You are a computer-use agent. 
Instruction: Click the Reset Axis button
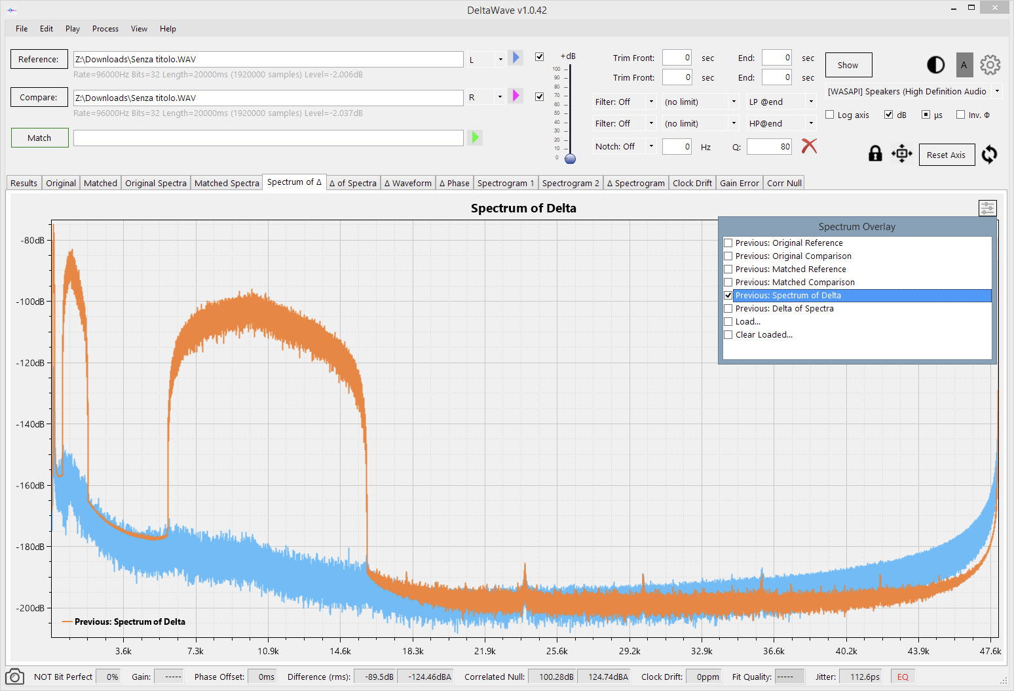point(947,155)
